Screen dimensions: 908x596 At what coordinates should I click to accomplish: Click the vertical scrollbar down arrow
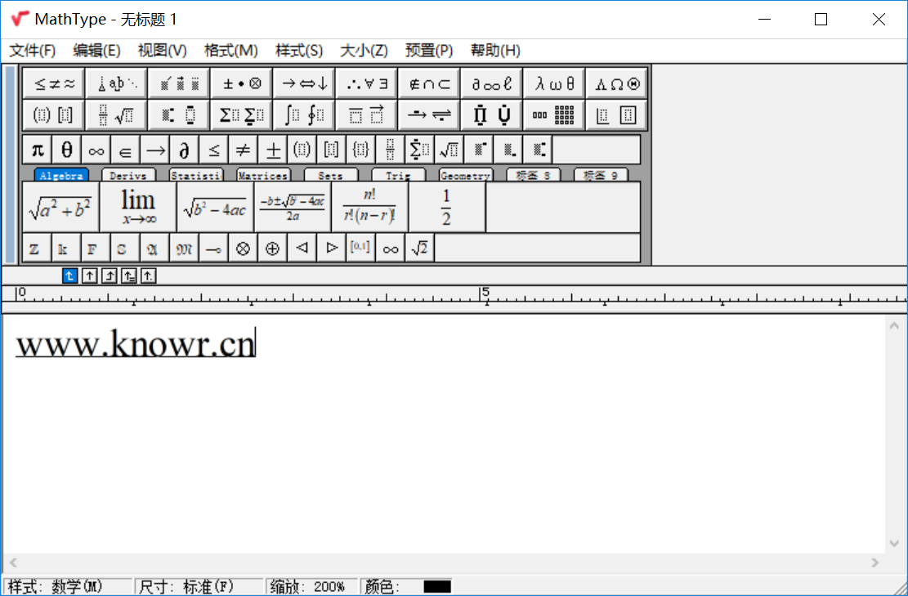pos(894,544)
